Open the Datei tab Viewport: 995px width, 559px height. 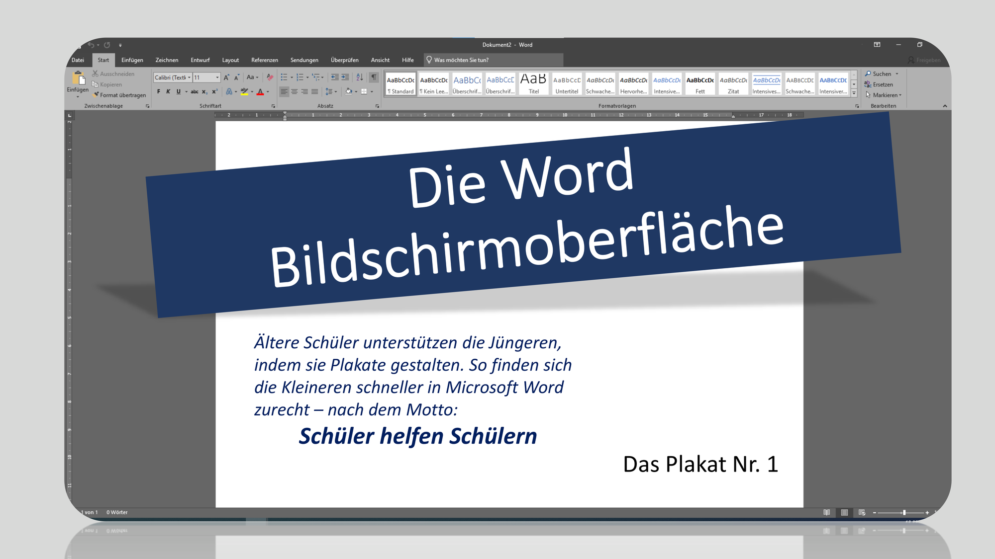(78, 60)
